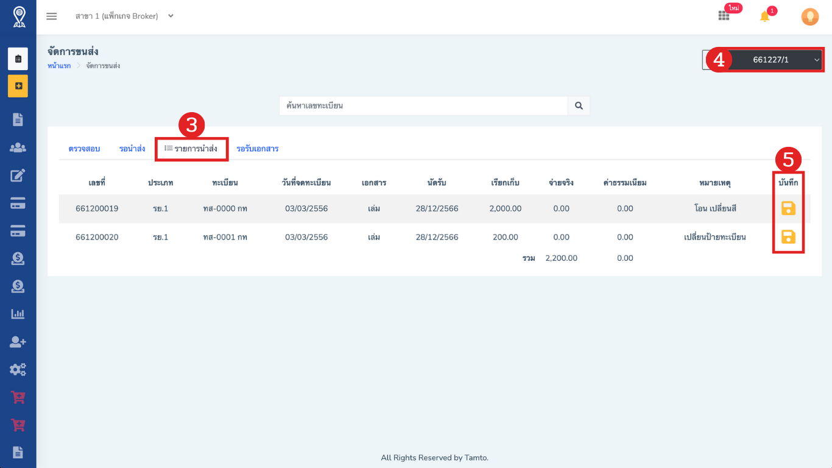Screen dimensions: 832x468
Task: Click the โอน เปลี่ยนสี remark cell
Action: [715, 208]
